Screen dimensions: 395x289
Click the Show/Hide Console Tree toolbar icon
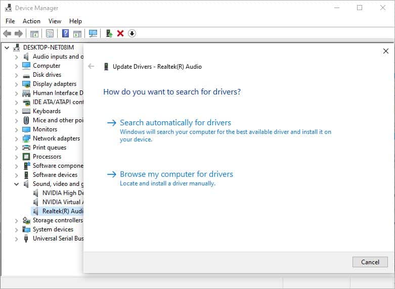(34, 33)
